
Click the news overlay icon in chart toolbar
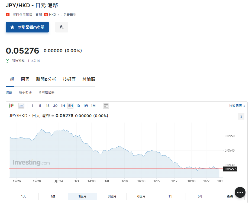[x=106, y=106]
